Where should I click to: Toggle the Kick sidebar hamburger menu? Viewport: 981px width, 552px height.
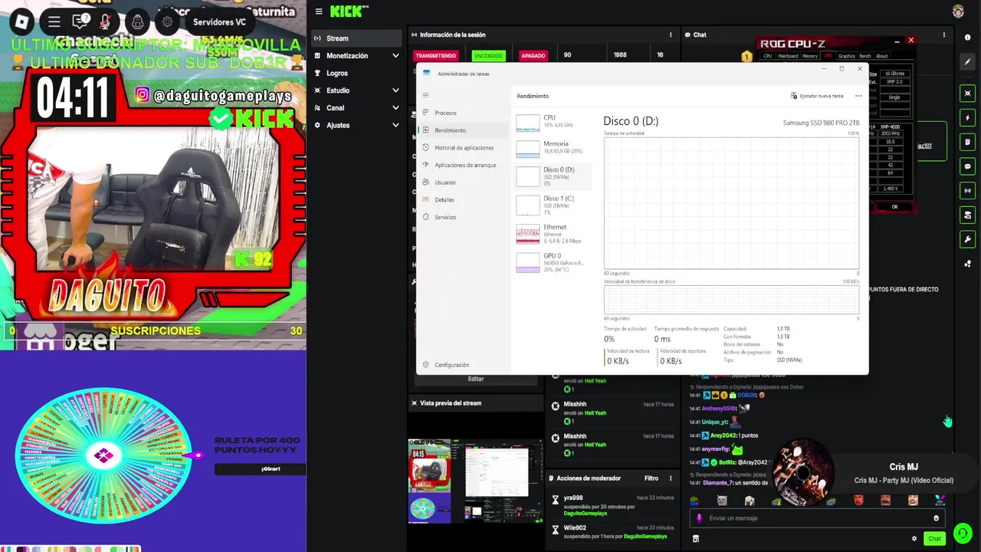319,11
